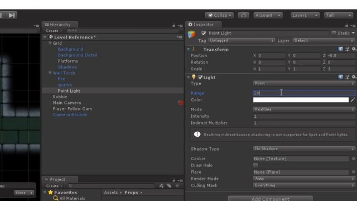Click the Add Component button
The height and width of the screenshot is (201, 357).
pos(270,199)
